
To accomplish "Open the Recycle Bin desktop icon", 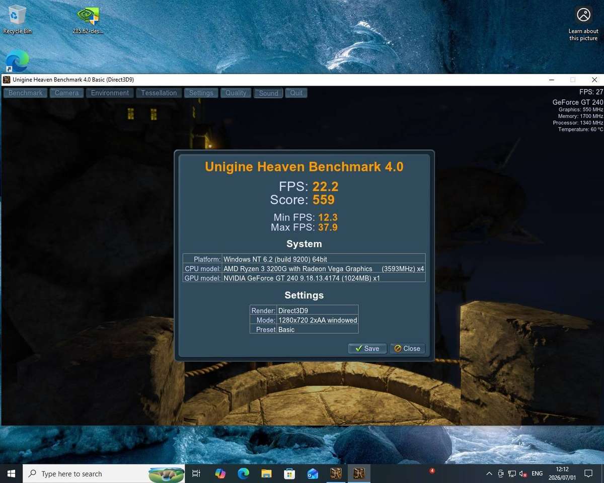I will (17, 20).
